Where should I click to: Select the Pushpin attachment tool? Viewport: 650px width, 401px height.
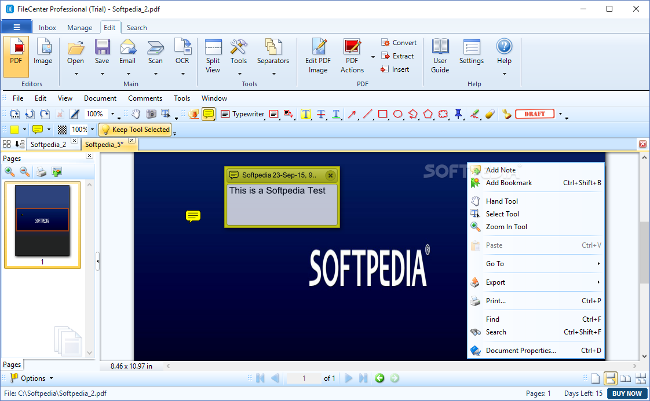[458, 114]
